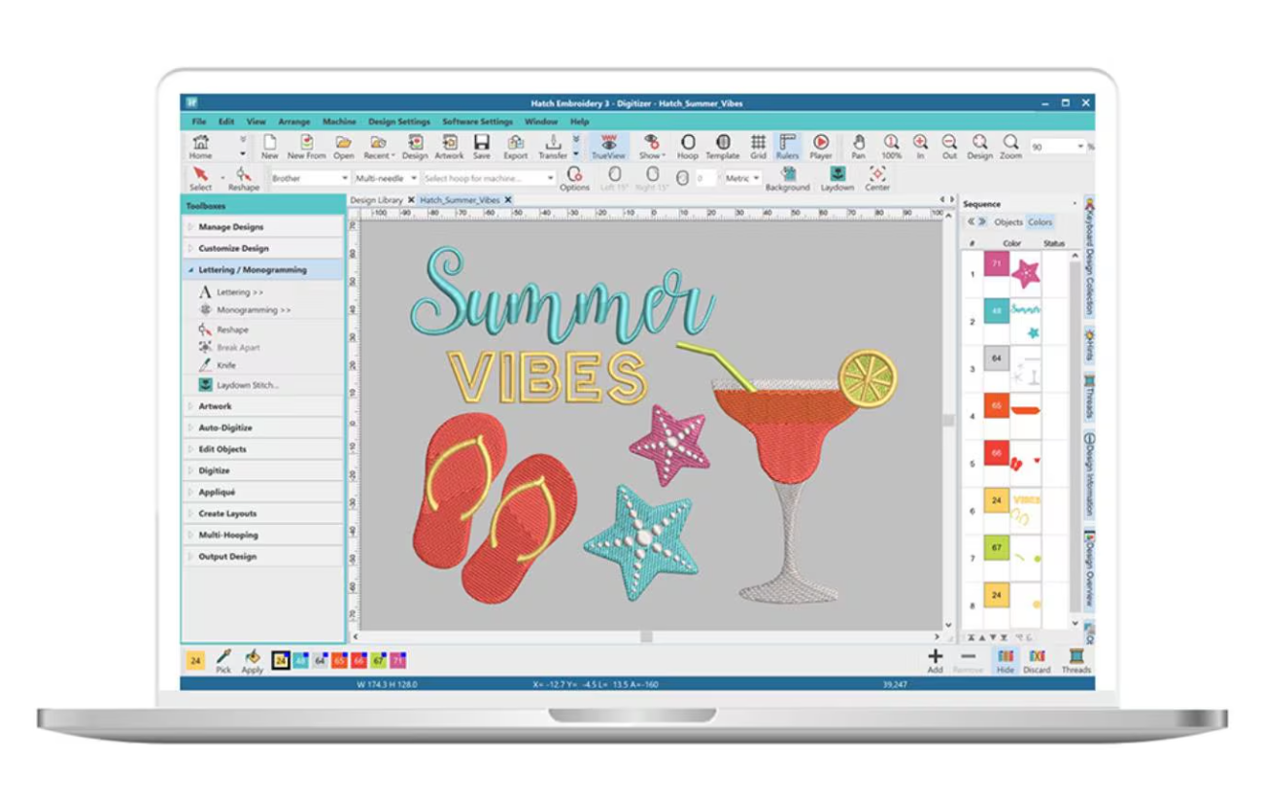The image size is (1264, 794).
Task: Toggle the Rulers display
Action: tap(787, 147)
